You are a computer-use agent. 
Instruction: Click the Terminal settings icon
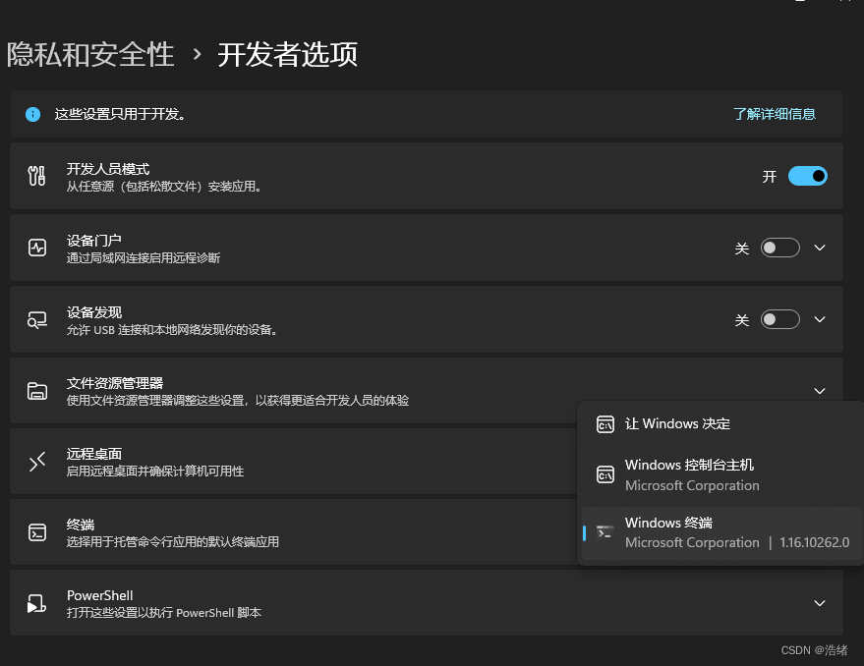pyautogui.click(x=37, y=532)
